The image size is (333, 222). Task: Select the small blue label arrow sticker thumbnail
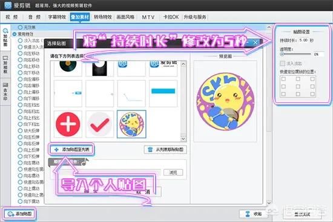tap(68, 93)
